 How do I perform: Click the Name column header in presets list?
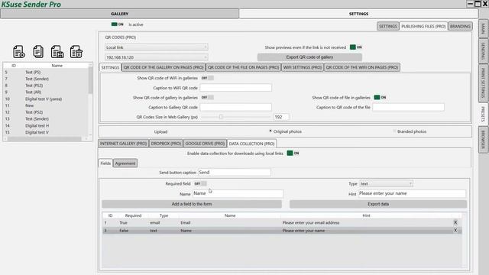point(57,66)
